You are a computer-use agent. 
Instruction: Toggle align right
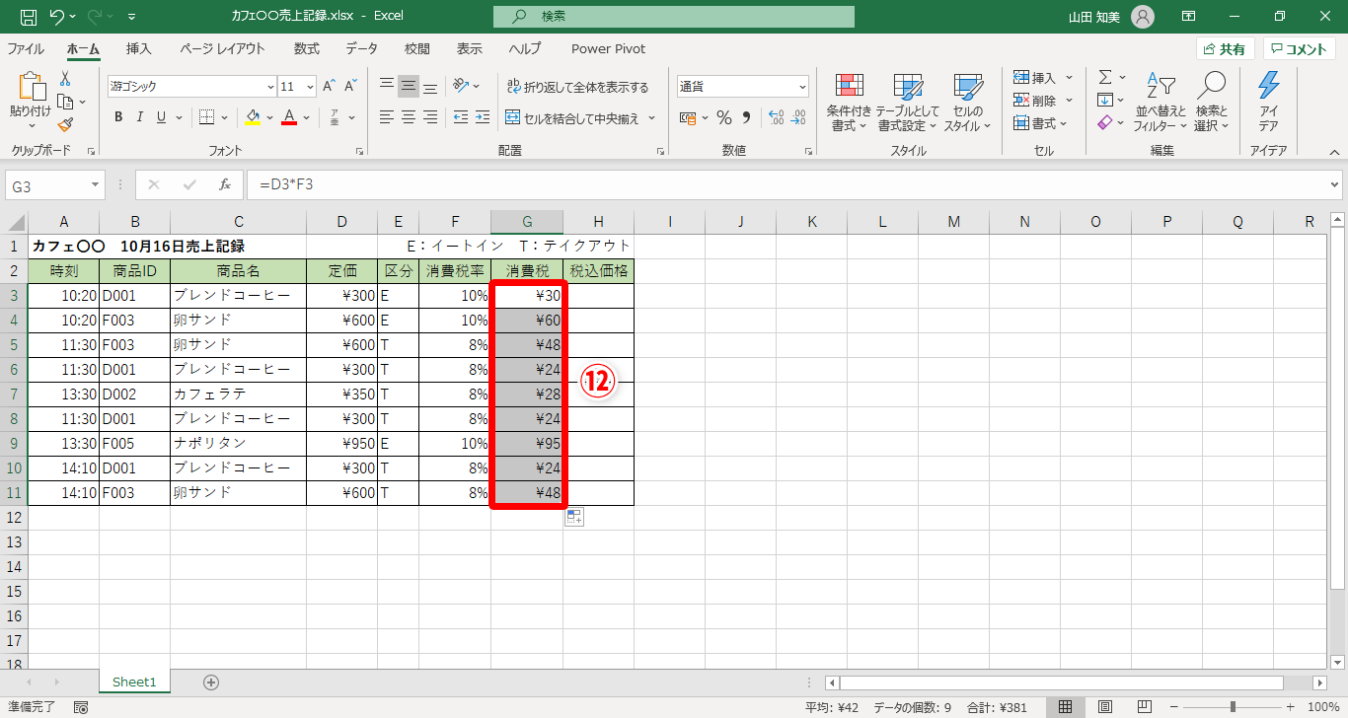(x=430, y=117)
